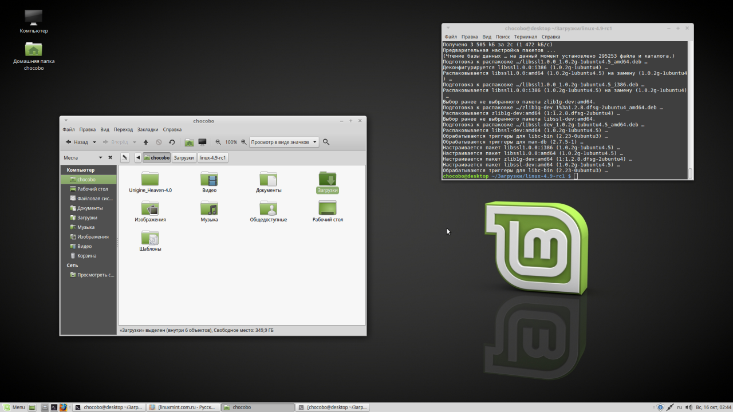This screenshot has height=412, width=733.
Task: Open Корзина in the Places sidebar
Action: point(89,256)
